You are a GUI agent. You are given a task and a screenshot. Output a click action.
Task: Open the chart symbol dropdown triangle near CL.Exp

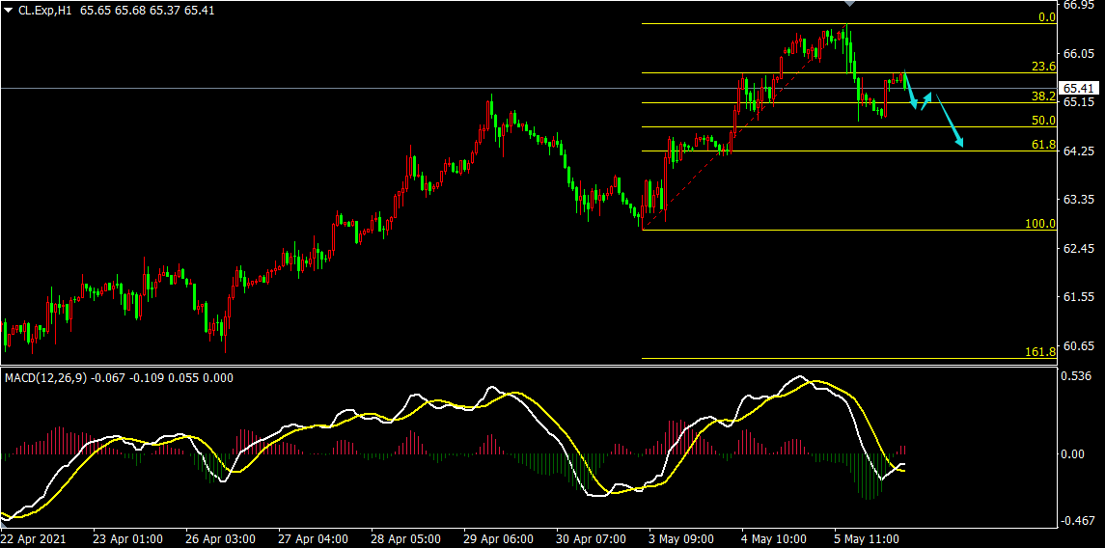tap(8, 10)
